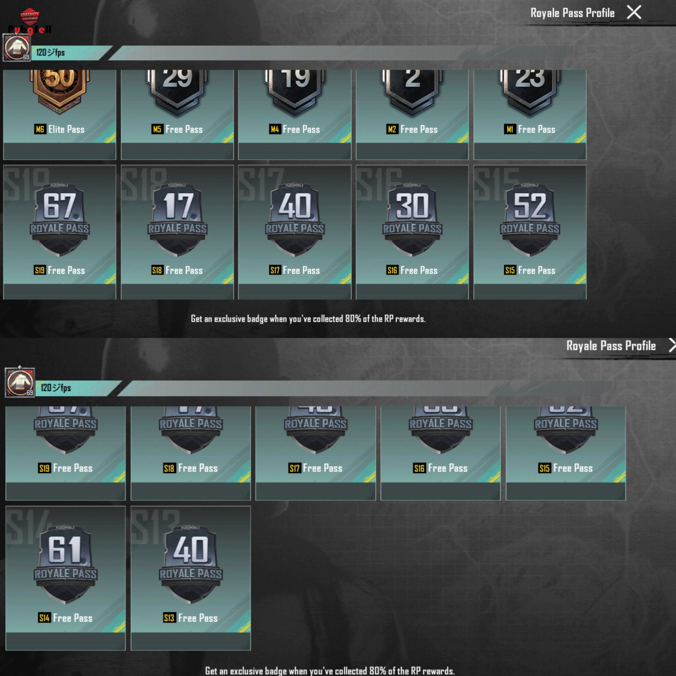Screen dimensions: 676x676
Task: Open the Royale Pass Profile title in top panel
Action: 572,13
